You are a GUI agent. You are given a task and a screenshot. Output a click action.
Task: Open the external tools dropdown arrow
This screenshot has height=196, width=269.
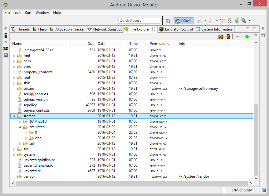[250, 20]
